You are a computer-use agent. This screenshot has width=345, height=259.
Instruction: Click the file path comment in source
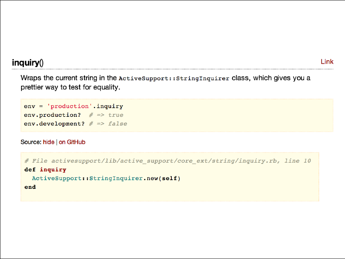coord(168,161)
